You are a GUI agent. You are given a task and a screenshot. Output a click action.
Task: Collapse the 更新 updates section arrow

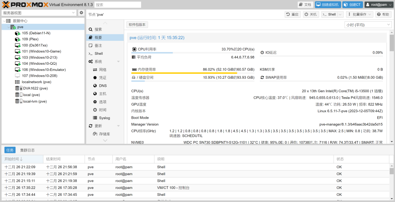(x=118, y=126)
